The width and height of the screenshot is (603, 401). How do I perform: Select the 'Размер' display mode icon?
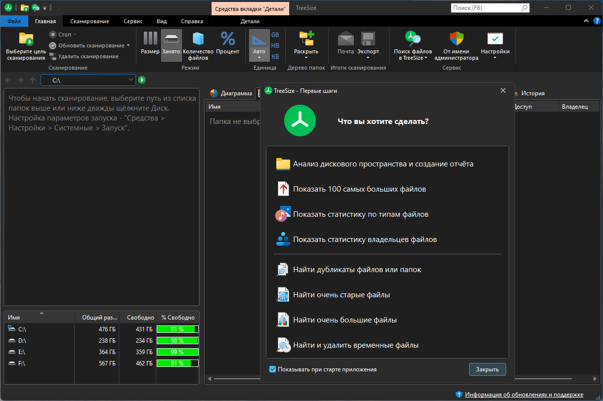point(150,39)
